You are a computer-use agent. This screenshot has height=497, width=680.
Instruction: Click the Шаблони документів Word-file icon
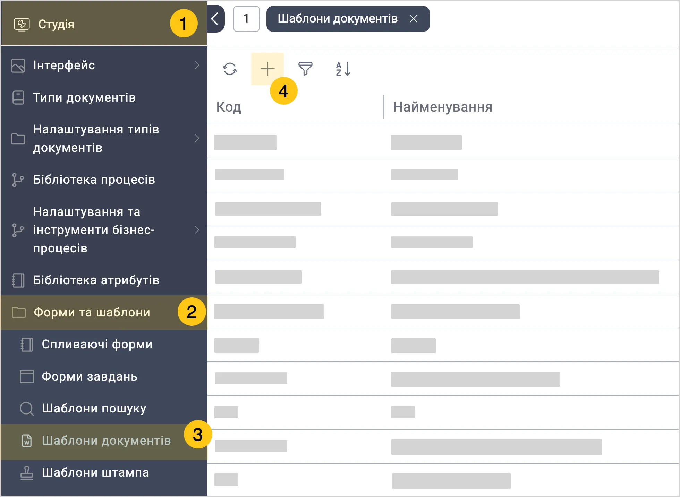click(27, 441)
